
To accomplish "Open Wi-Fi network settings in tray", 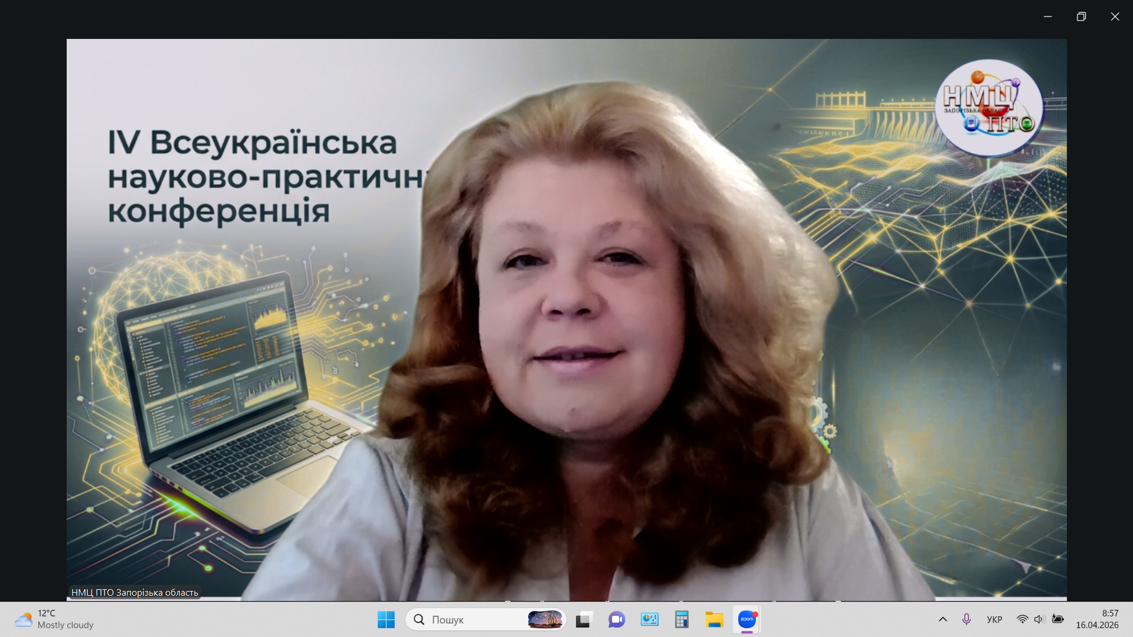I will click(x=1022, y=619).
